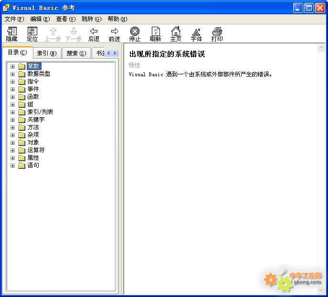Open the 跳转(G) menu
Viewport: 328px width, 297px height.
91,19
